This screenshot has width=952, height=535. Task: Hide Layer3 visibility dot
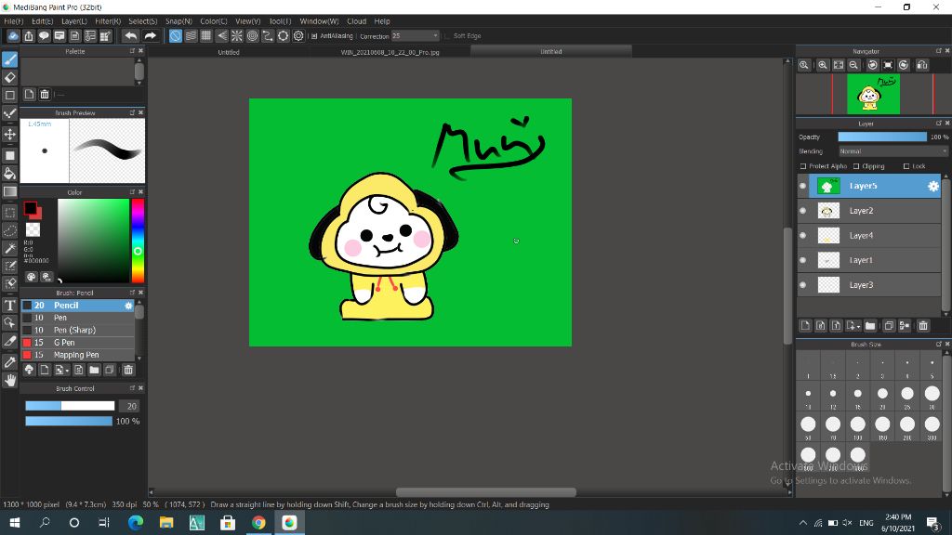coord(803,285)
